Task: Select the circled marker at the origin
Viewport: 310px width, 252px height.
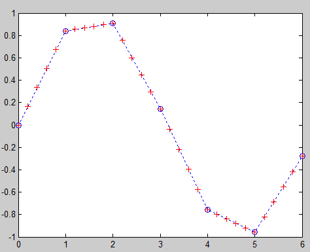Action: (x=18, y=126)
